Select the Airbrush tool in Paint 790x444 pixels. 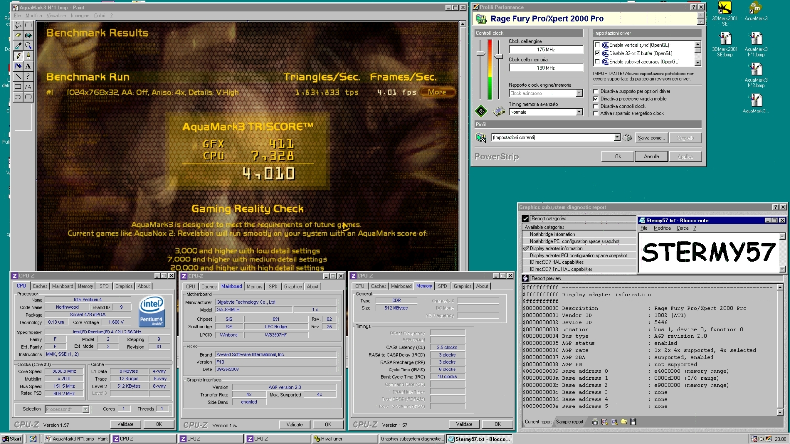coord(18,66)
